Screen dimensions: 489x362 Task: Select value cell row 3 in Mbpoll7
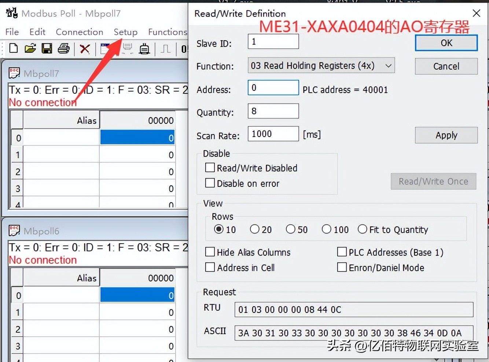(x=137, y=188)
